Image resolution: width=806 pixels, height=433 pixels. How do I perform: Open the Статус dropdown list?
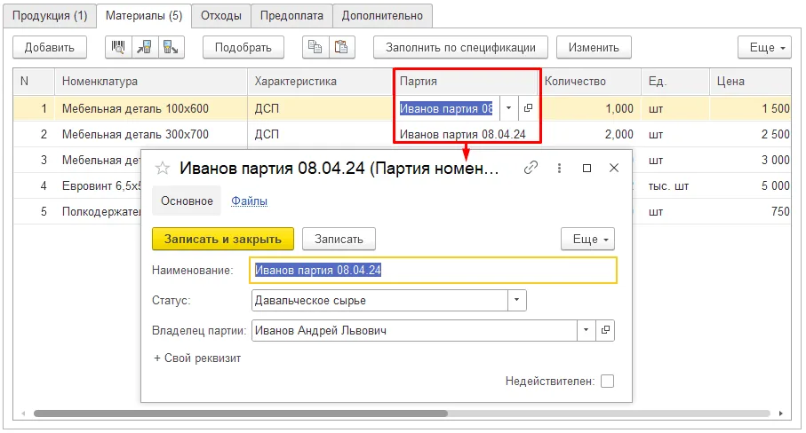(517, 300)
